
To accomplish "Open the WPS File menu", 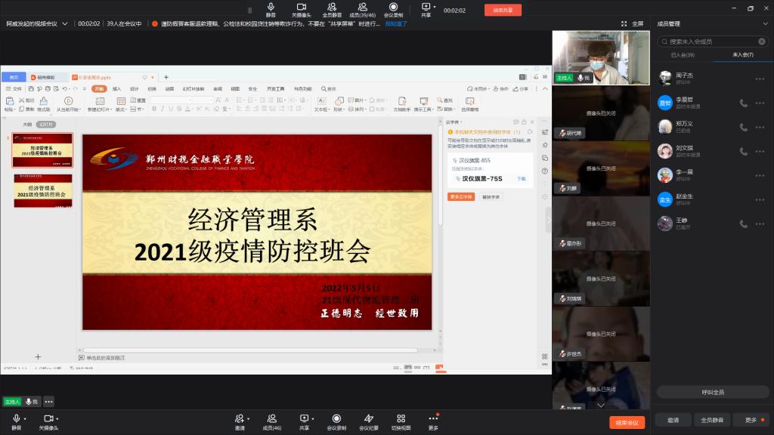I will (x=14, y=89).
